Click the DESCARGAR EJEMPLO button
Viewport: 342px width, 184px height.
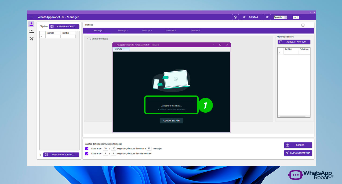[x=61, y=154]
